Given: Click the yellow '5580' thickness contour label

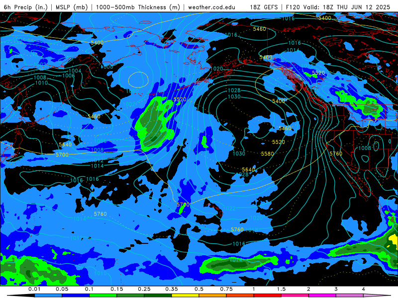Looking at the screenshot, I should (268, 153).
